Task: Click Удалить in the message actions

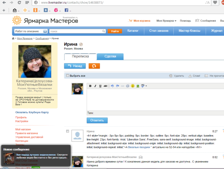Action: click(177, 76)
